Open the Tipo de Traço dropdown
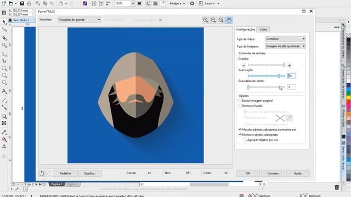The image size is (351, 197). (x=285, y=39)
